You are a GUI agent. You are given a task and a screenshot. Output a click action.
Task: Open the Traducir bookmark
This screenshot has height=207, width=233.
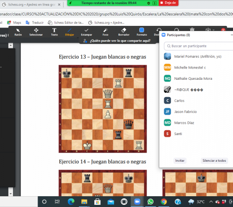click(x=35, y=22)
